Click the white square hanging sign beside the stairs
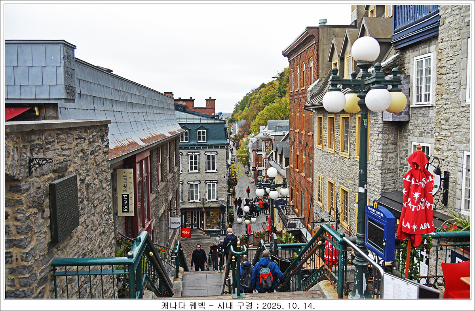 click(175, 223)
